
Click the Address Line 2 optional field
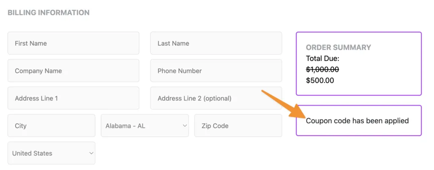[216, 98]
